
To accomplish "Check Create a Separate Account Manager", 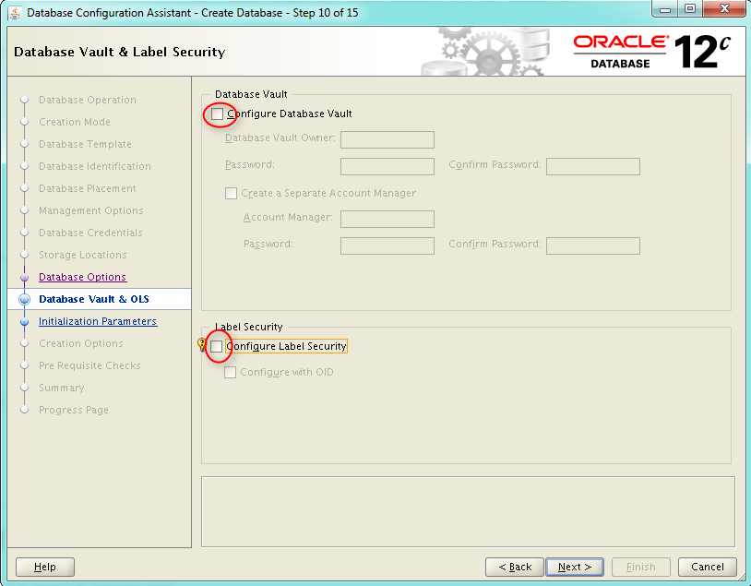I will 232,194.
